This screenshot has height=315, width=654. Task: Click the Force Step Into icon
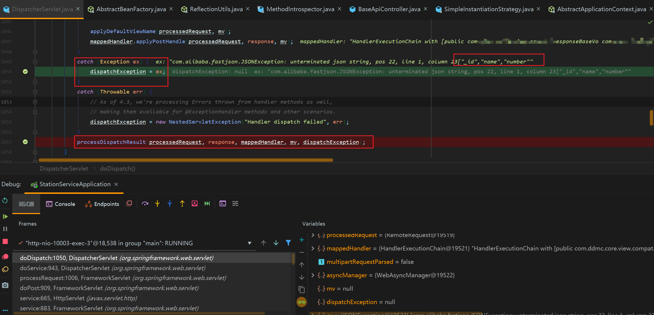tap(170, 204)
